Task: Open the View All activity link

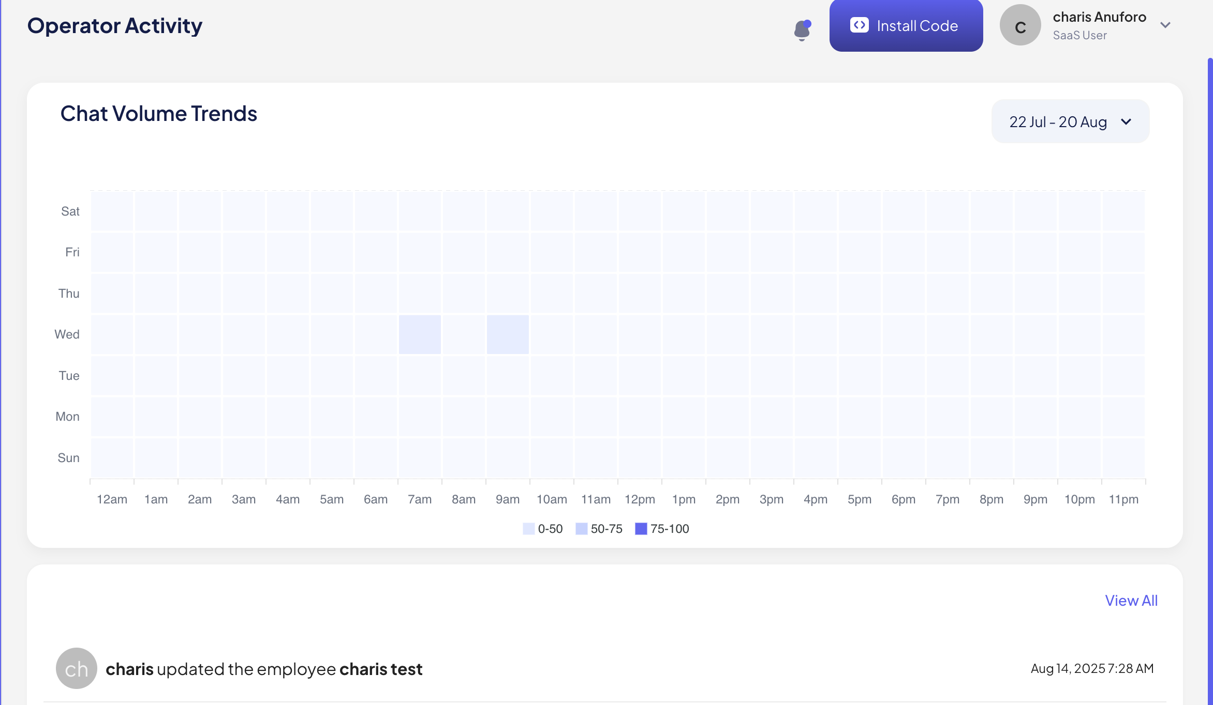Action: click(x=1131, y=601)
